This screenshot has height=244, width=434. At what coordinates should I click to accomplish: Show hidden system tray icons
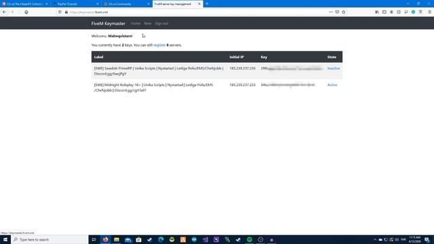[x=375, y=239]
